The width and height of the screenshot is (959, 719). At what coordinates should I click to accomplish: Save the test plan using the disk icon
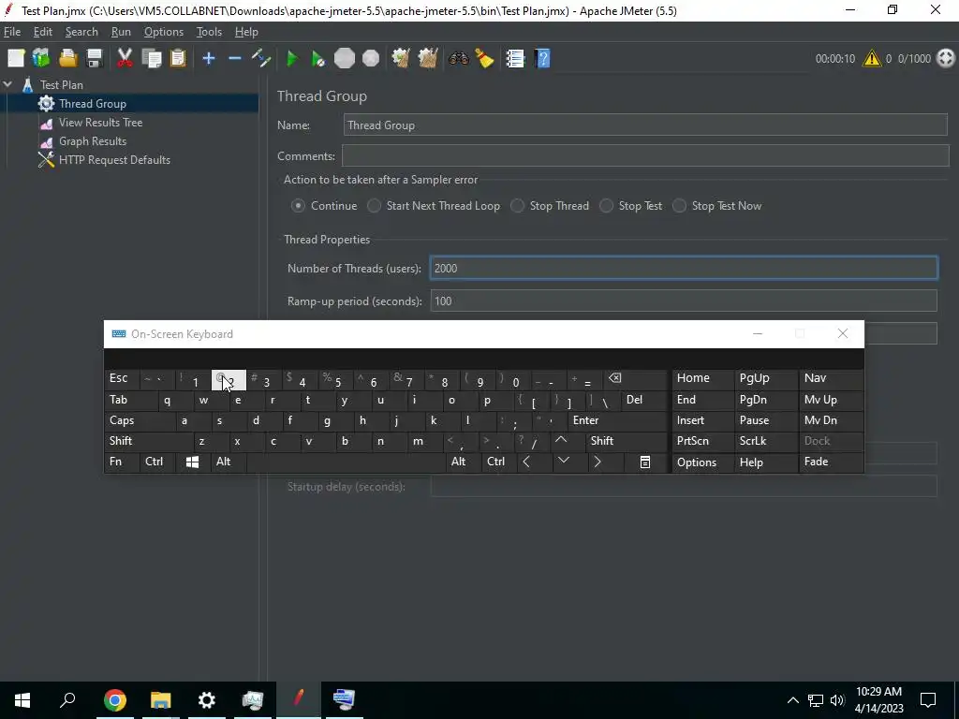point(95,59)
